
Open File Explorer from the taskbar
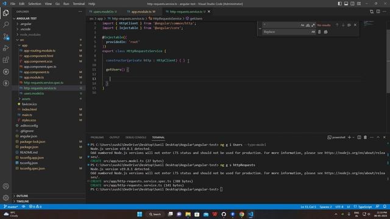[x=188, y=214]
